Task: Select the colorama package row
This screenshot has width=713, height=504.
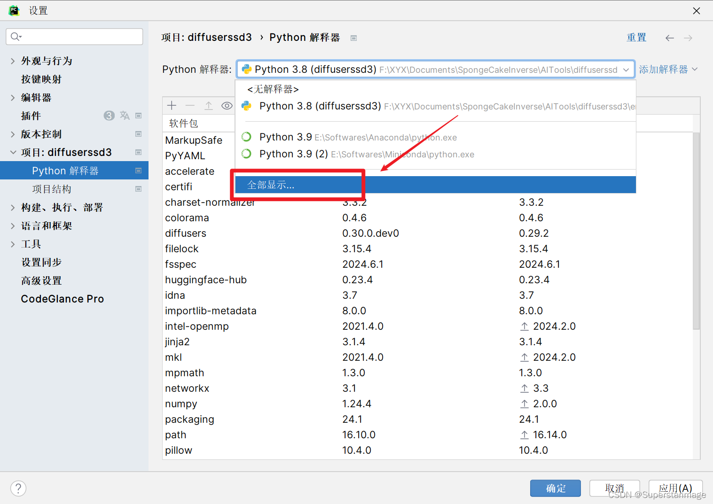Action: coord(428,218)
